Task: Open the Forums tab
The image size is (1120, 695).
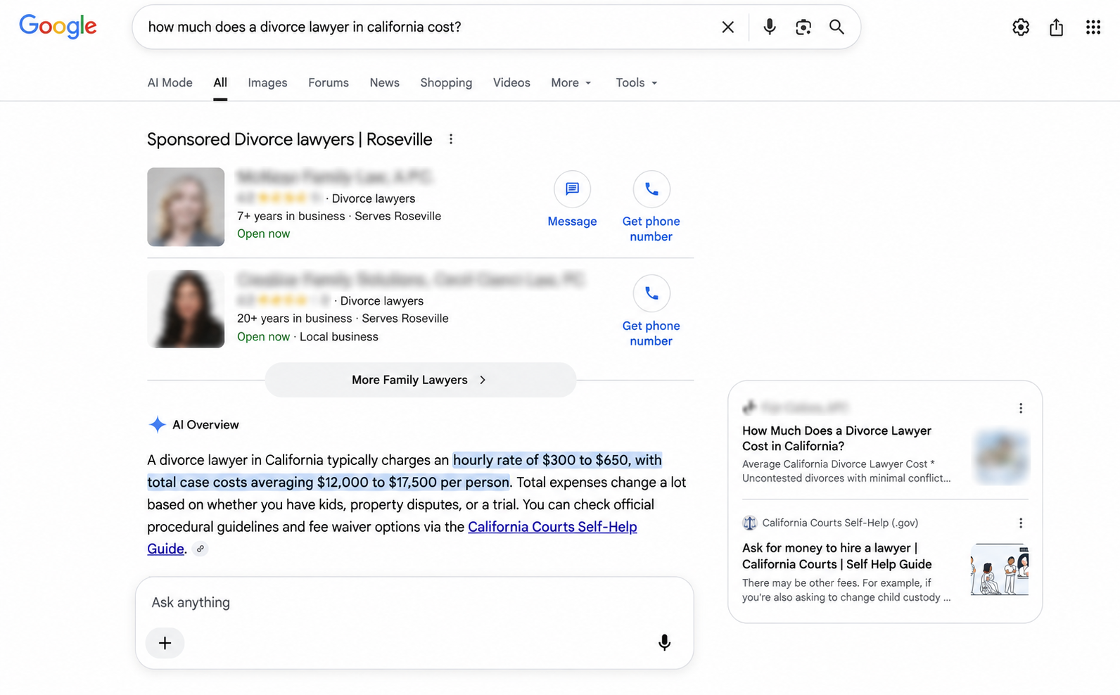Action: click(329, 82)
